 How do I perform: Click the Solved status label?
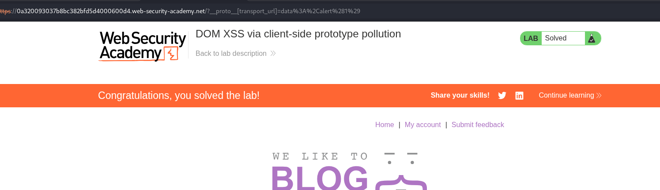click(x=555, y=38)
